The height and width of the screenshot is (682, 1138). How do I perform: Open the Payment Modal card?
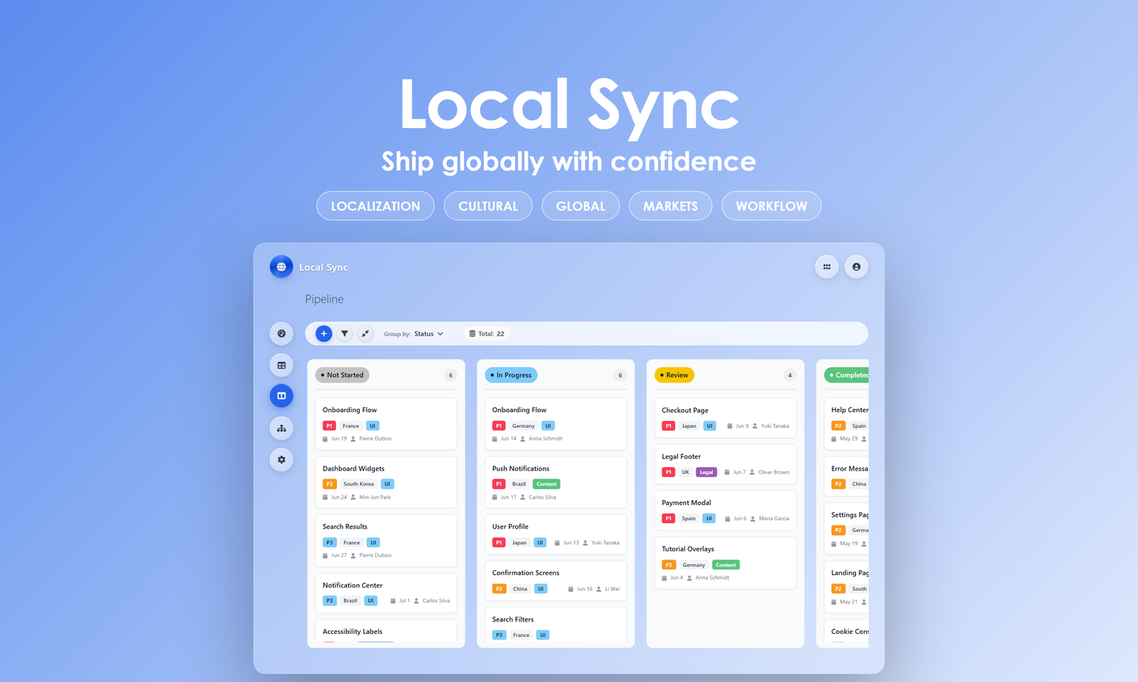[725, 511]
